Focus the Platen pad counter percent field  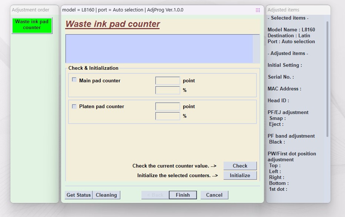(167, 116)
